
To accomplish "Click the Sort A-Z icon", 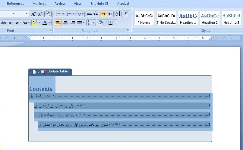I will click(118, 14).
